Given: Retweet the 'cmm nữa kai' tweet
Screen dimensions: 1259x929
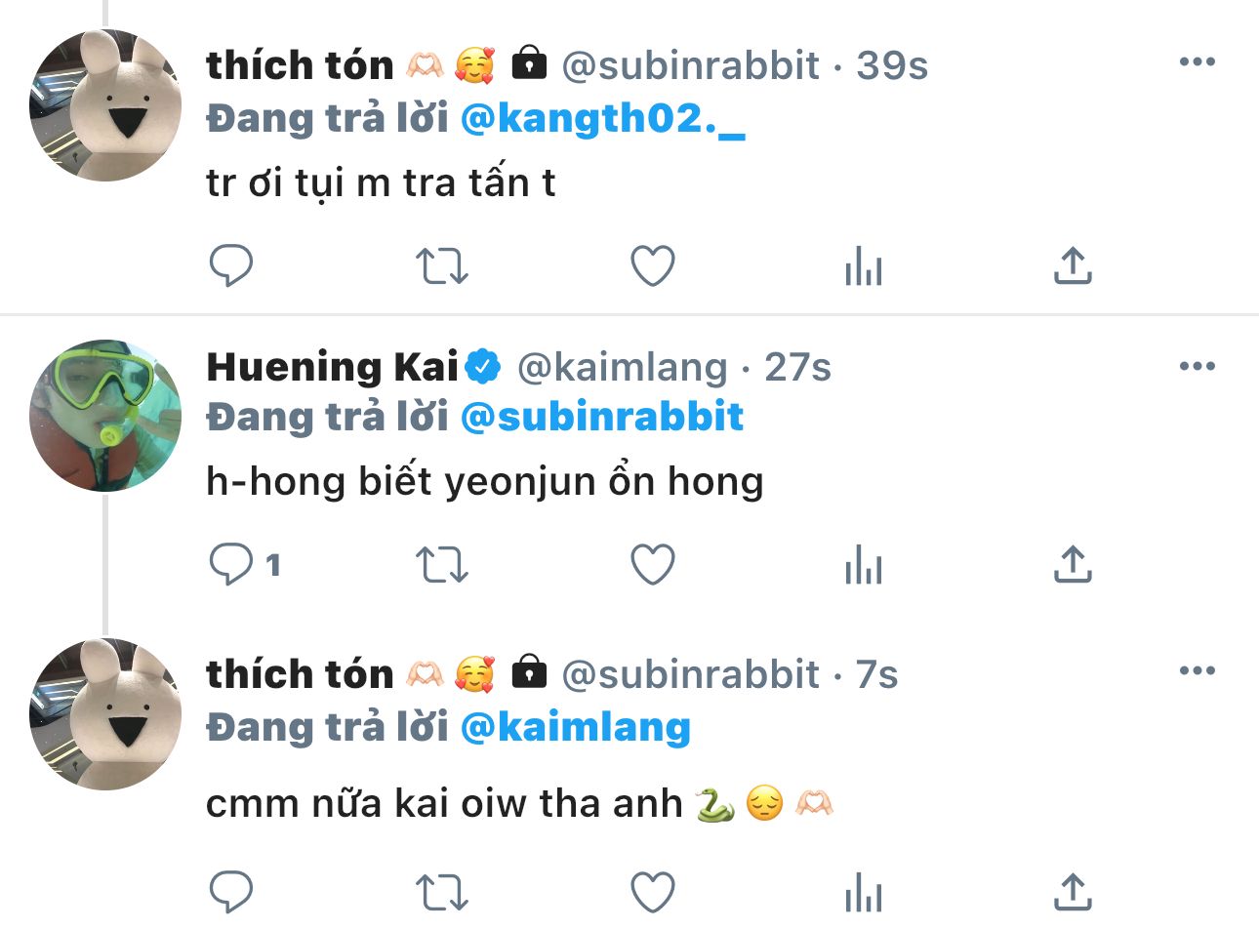Looking at the screenshot, I should 442,892.
